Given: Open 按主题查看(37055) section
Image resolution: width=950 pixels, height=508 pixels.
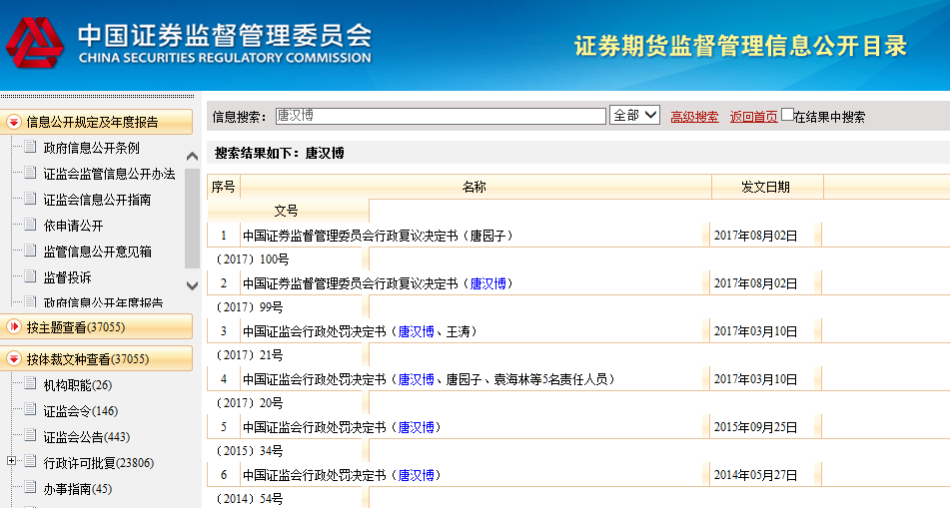Looking at the screenshot, I should 96,327.
